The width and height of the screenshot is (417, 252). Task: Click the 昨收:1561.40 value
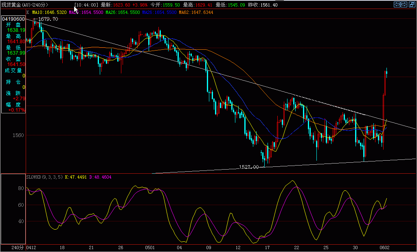263,5
